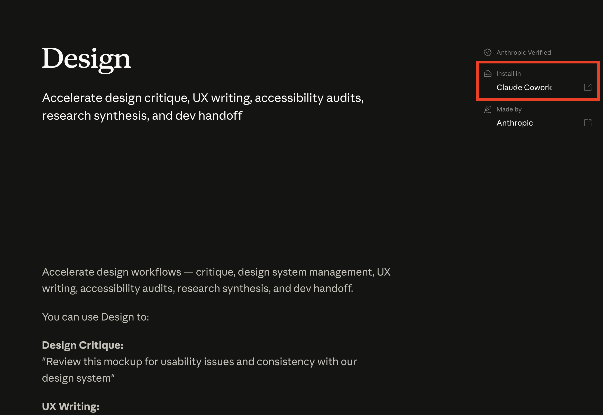The image size is (603, 415).
Task: Click the Design page title
Action: (x=86, y=59)
